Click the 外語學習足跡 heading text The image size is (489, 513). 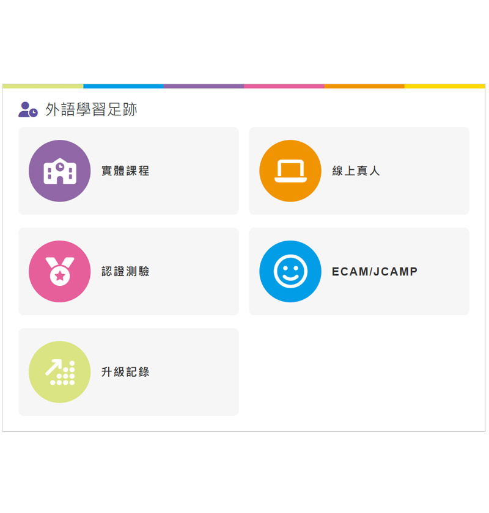(91, 110)
